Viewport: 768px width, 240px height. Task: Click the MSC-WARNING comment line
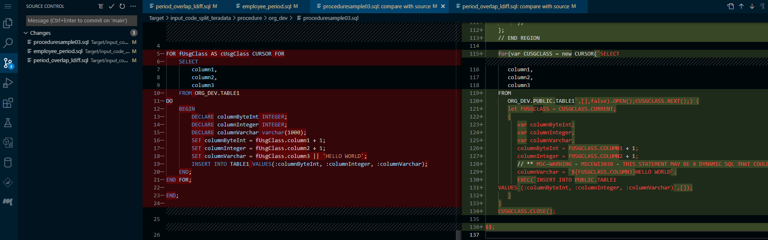click(x=642, y=164)
